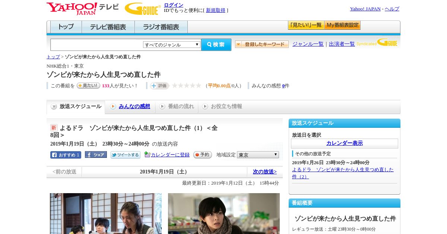Click the カレンダー表示 link

pyautogui.click(x=345, y=143)
